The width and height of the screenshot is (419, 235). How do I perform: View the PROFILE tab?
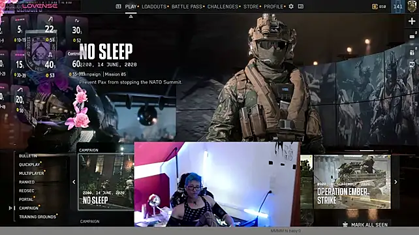(x=273, y=7)
